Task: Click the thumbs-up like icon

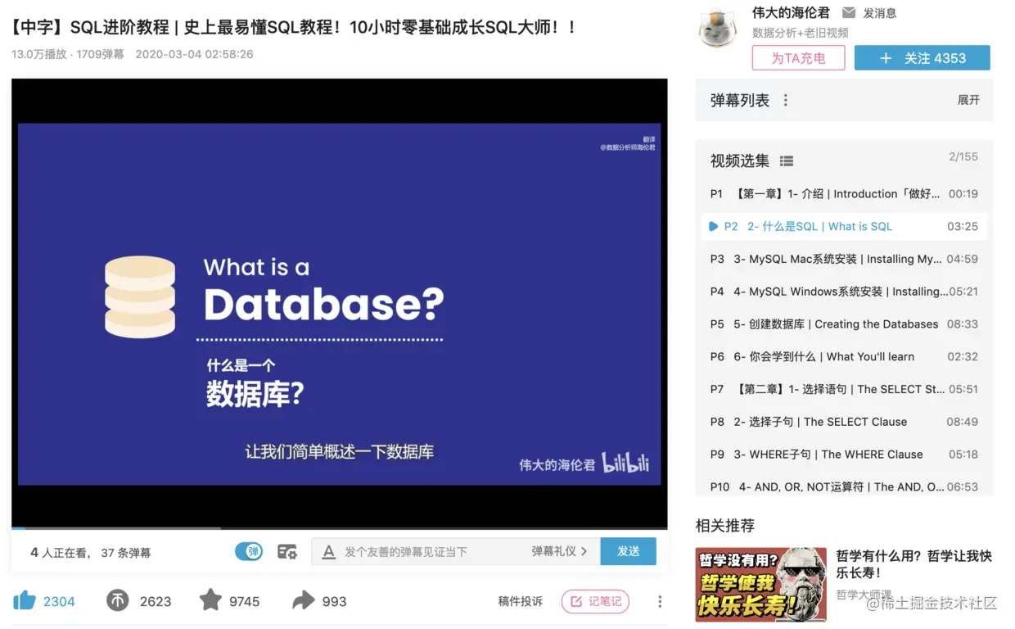Action: 25,600
